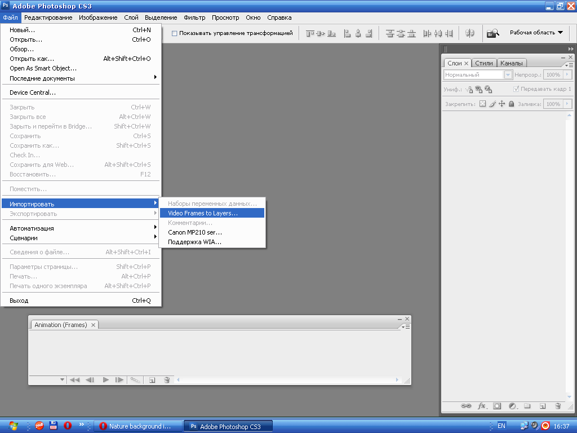Select 'Canon MP210 ser...' import option

[x=212, y=232]
